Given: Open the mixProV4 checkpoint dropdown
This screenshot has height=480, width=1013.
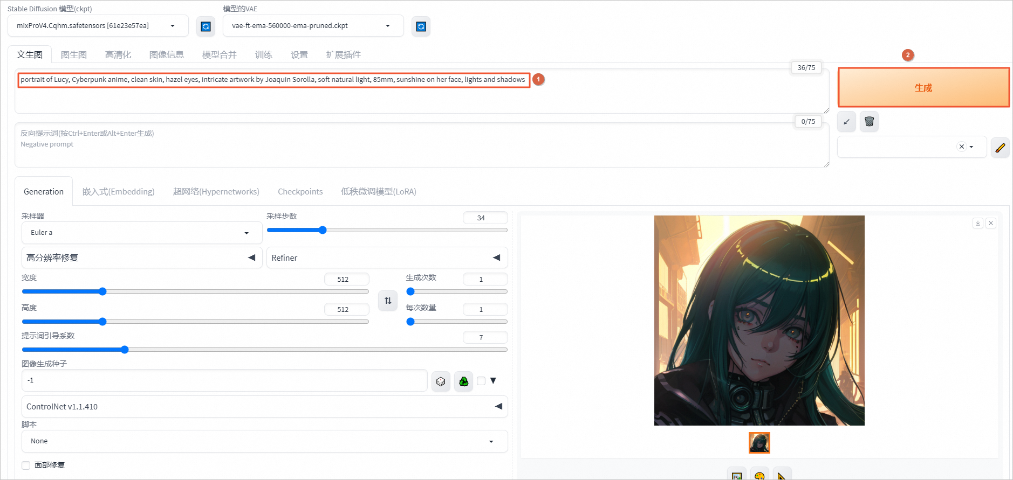Looking at the screenshot, I should click(98, 26).
